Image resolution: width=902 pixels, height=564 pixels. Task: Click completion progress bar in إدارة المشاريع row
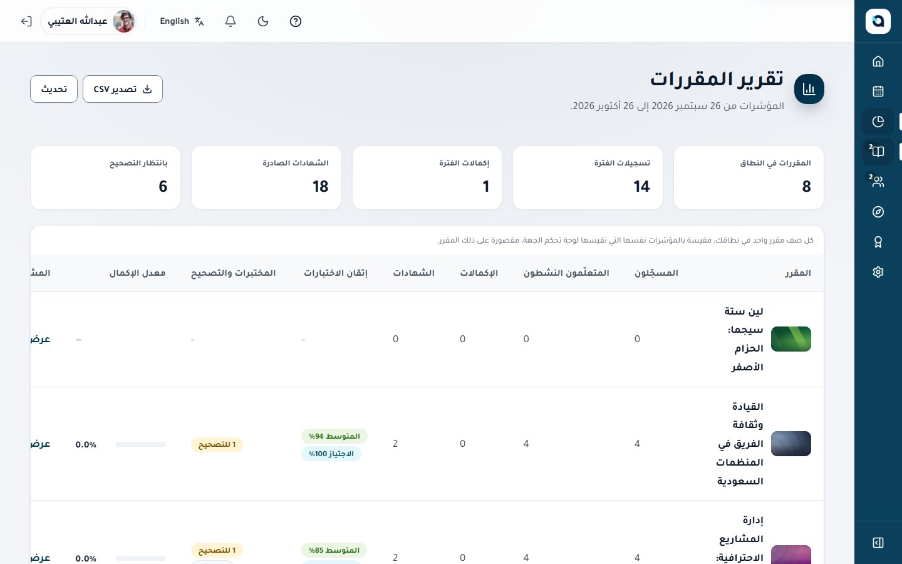(x=141, y=558)
